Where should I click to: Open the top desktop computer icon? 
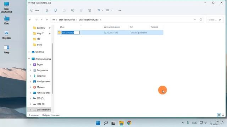(6, 7)
